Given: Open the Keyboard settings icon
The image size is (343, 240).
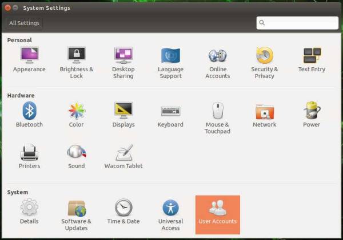Looking at the screenshot, I should (170, 111).
